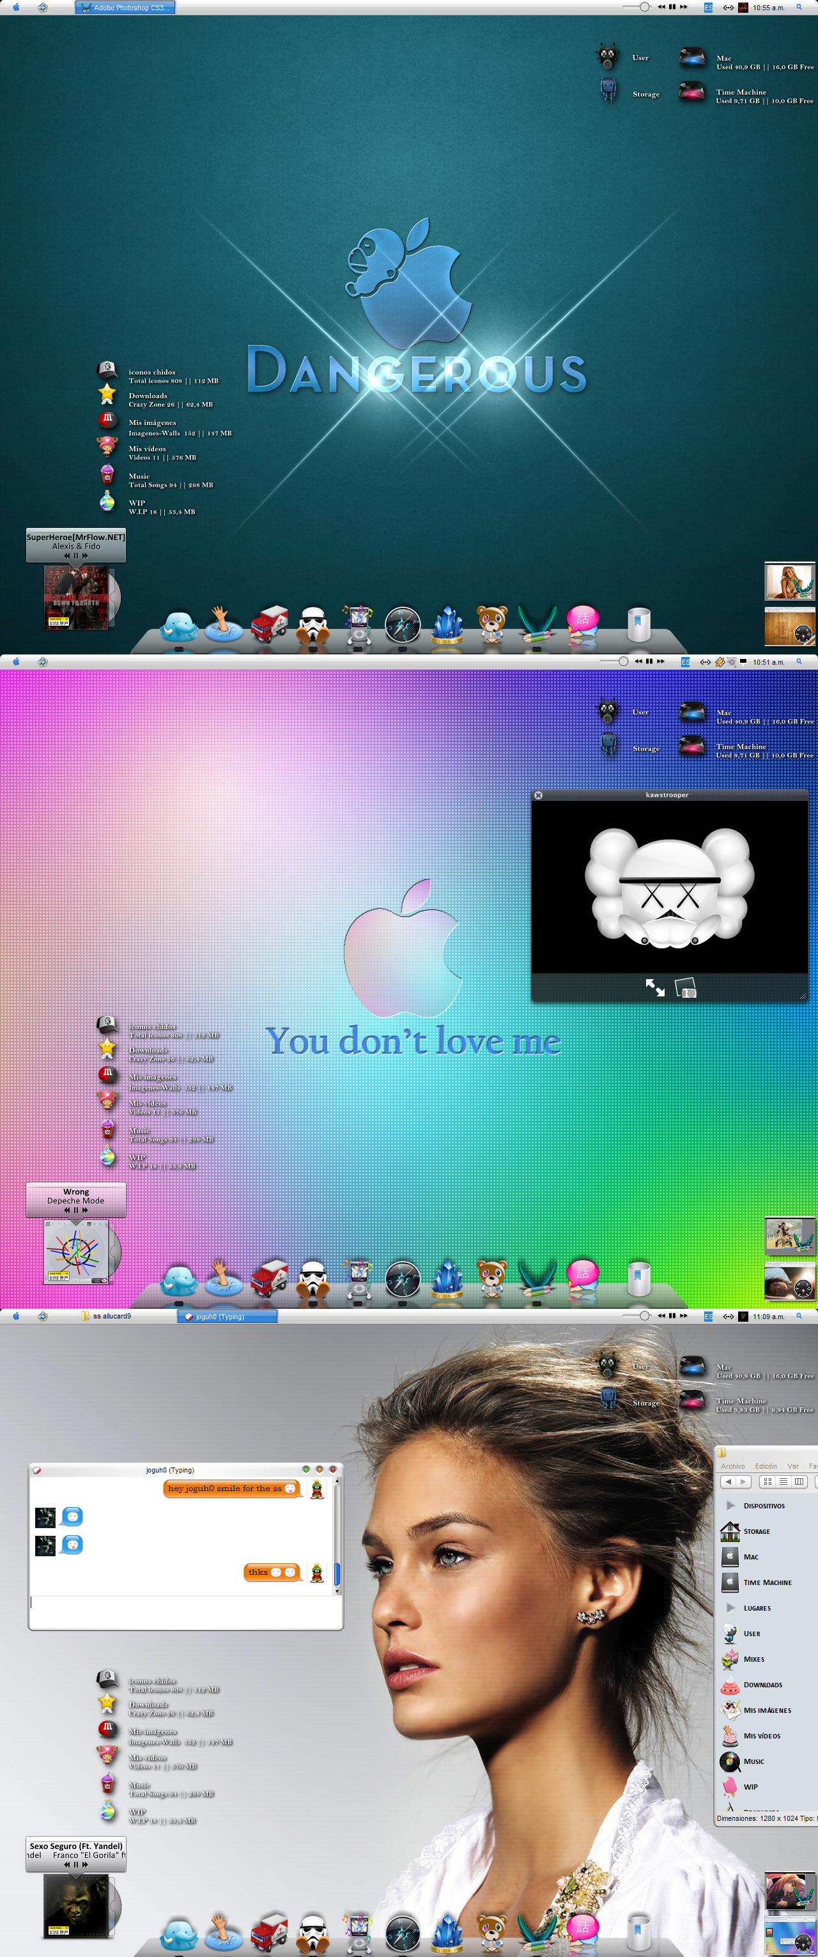Adjust volume slider in the 10:51 a.m. menu bar

(x=613, y=661)
